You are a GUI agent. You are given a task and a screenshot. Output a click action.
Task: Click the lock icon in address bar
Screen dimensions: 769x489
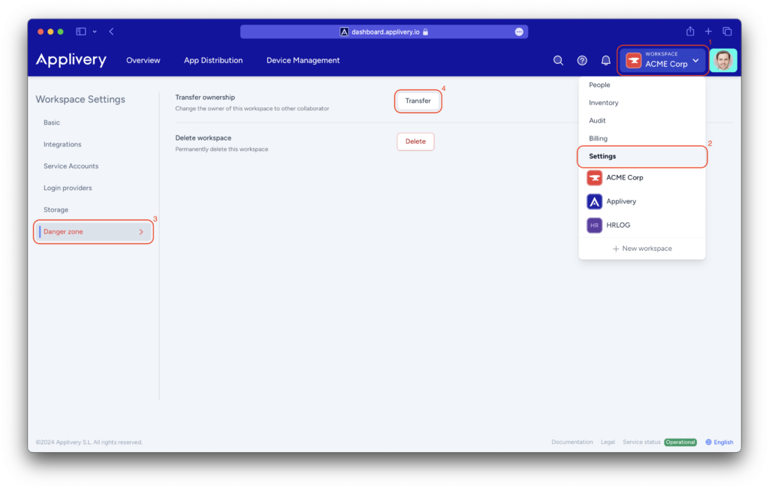click(426, 32)
